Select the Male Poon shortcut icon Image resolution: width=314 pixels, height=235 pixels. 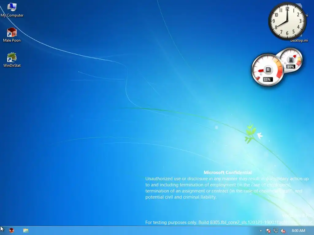point(12,35)
